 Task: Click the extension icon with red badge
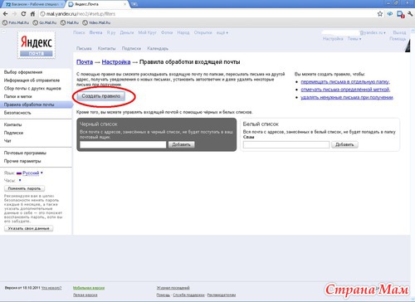(400, 14)
